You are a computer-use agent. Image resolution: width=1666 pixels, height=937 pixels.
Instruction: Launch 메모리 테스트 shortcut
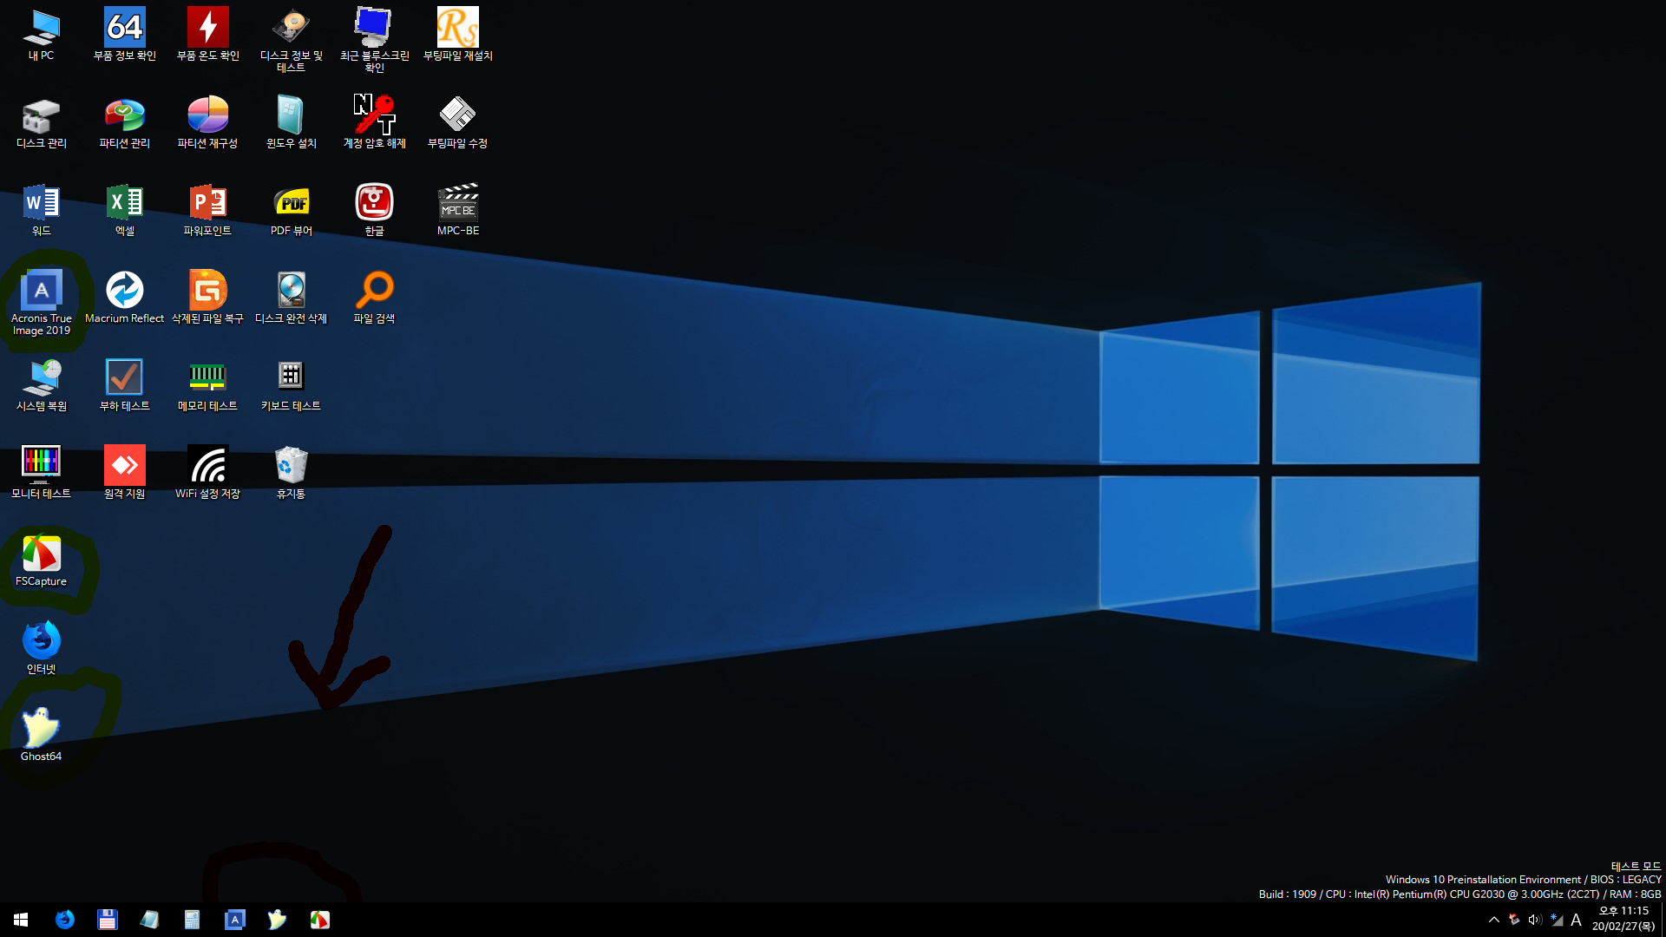click(x=207, y=385)
